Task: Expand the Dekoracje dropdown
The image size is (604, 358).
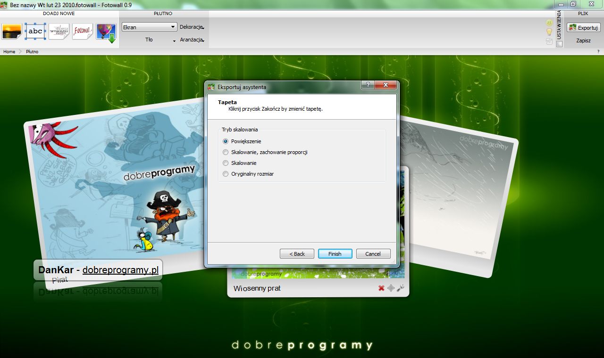Action: [192, 27]
